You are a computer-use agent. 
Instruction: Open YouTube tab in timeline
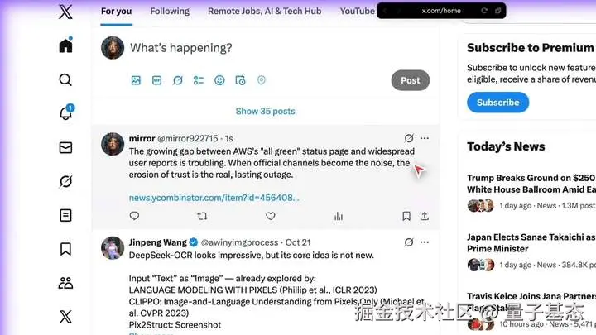pyautogui.click(x=357, y=12)
